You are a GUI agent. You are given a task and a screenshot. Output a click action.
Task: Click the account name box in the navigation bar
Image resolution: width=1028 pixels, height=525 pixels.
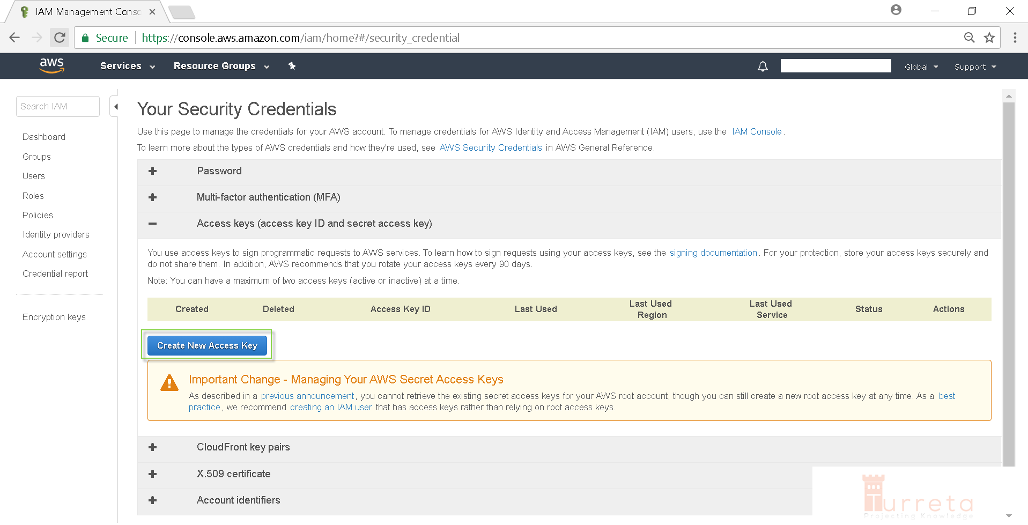coord(835,65)
